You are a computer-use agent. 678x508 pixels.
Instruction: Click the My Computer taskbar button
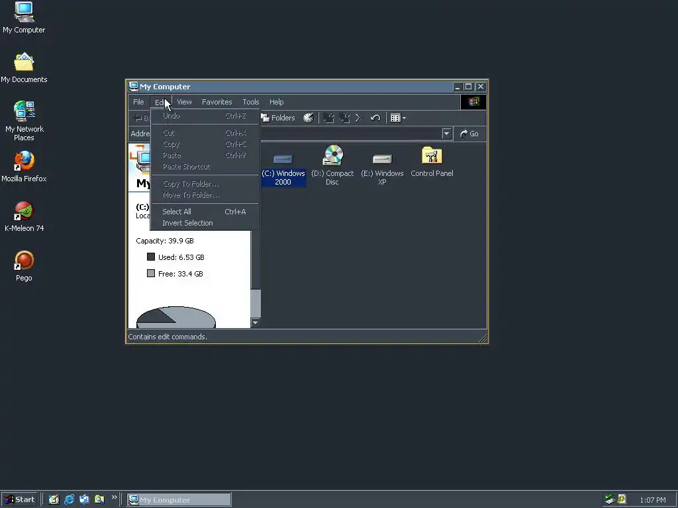click(179, 500)
